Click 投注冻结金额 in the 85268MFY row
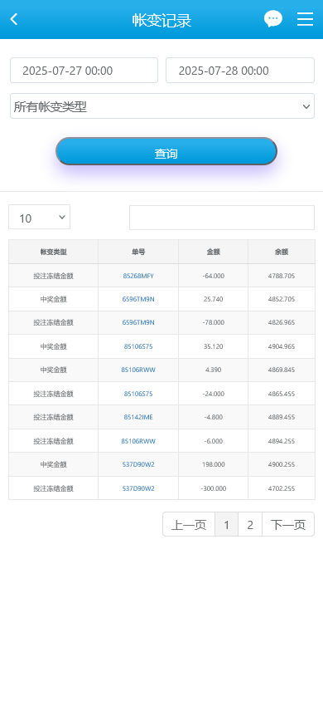This screenshot has width=323, height=701. click(54, 276)
